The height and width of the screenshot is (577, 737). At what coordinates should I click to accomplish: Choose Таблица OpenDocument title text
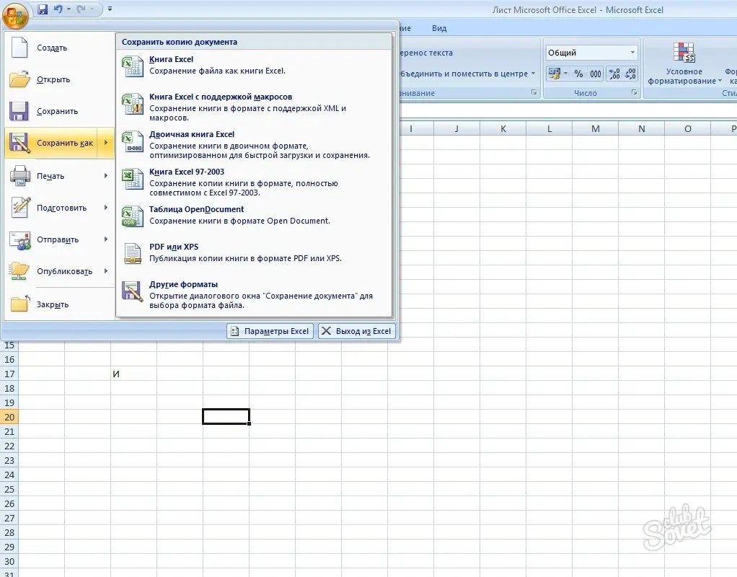point(196,209)
